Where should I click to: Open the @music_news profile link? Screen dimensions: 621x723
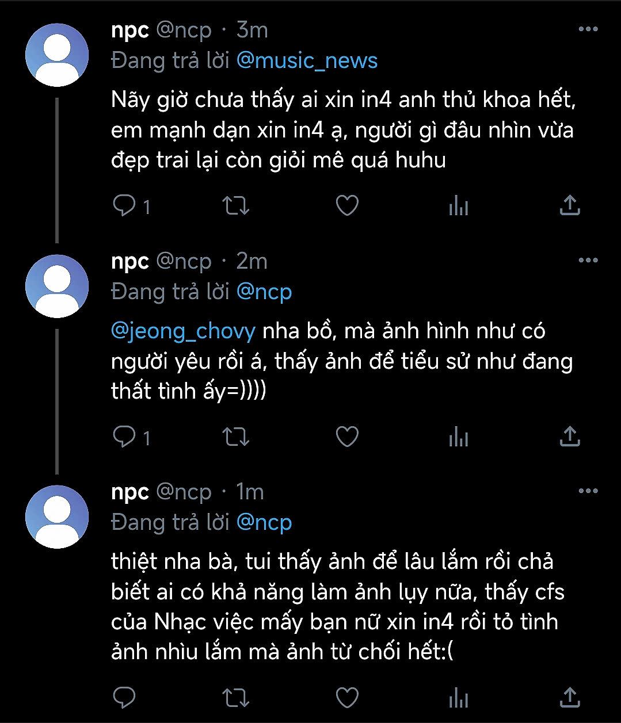pos(307,60)
